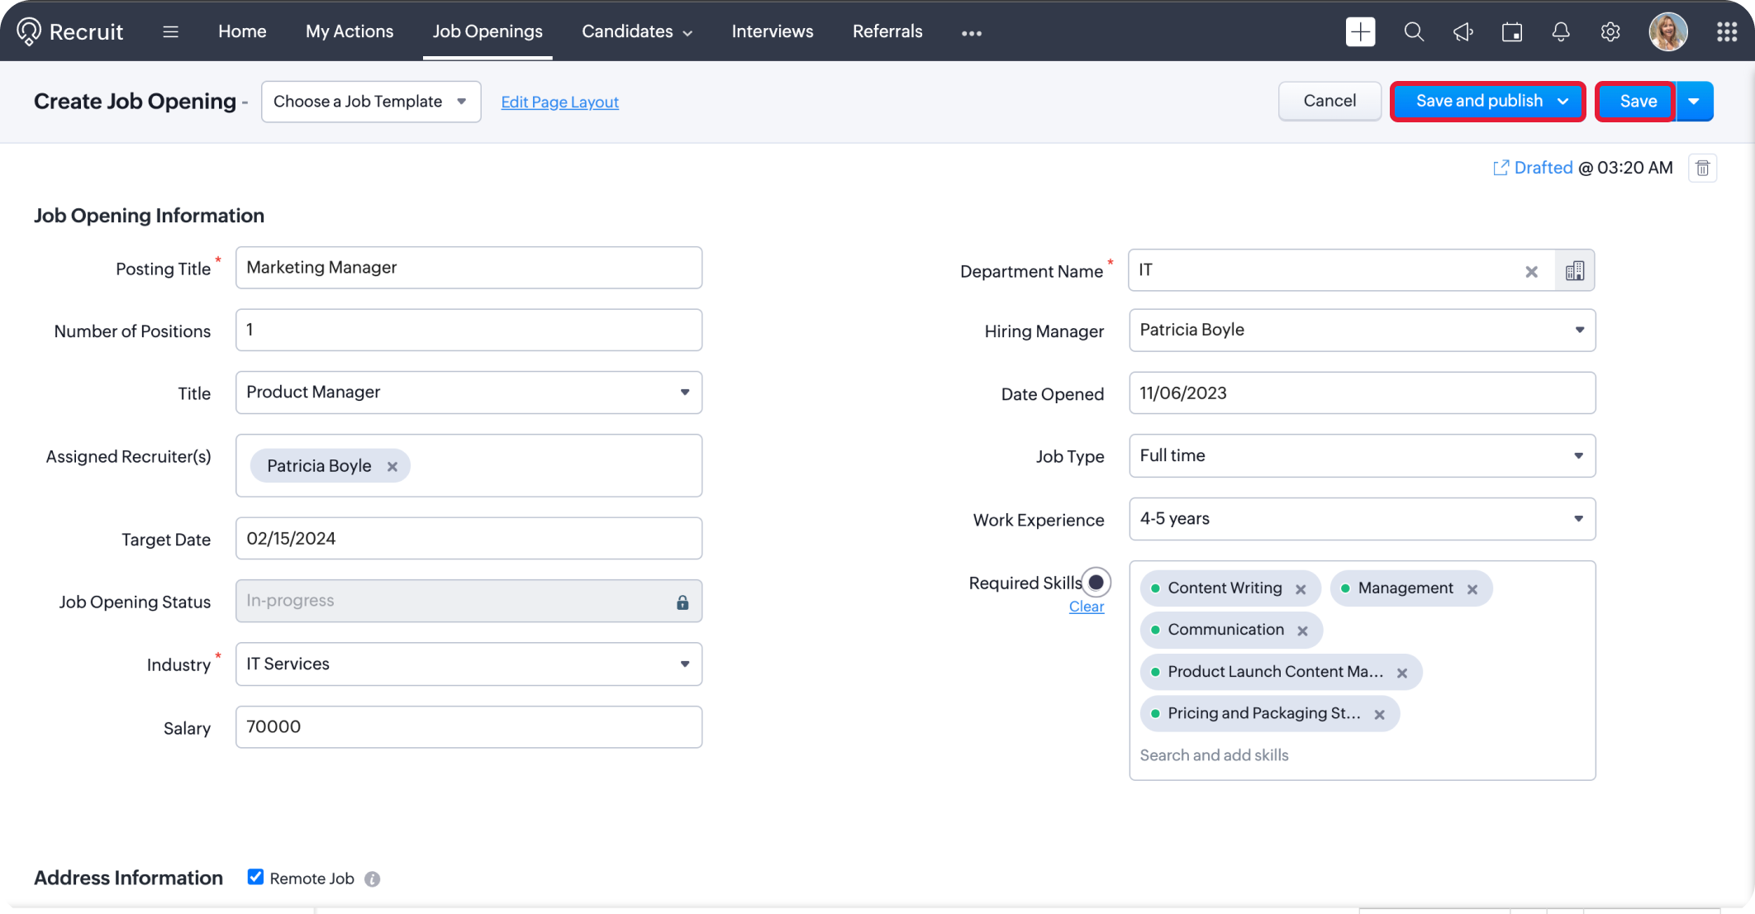Open the announcements megaphone icon
The width and height of the screenshot is (1755, 914).
(1462, 32)
